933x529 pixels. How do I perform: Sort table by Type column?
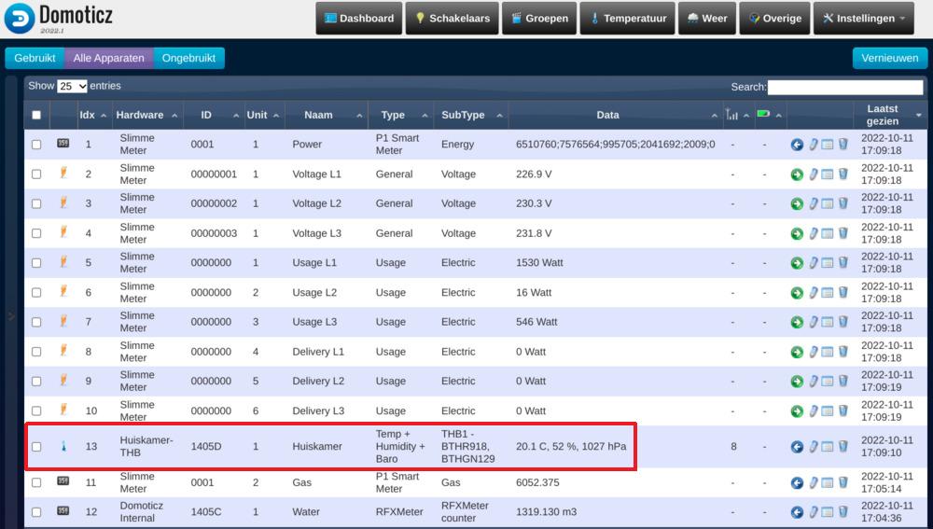[400, 115]
